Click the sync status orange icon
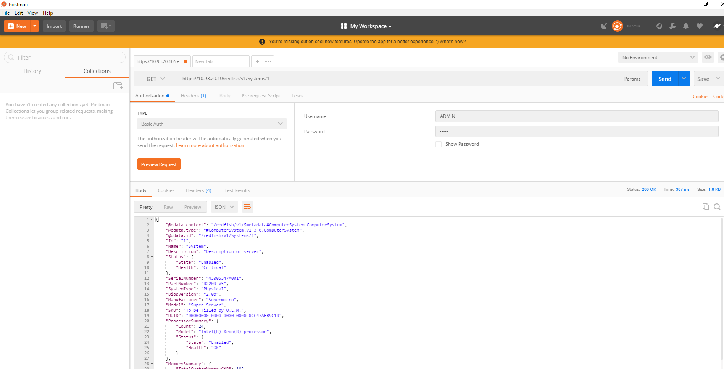This screenshot has width=724, height=369. coord(617,26)
